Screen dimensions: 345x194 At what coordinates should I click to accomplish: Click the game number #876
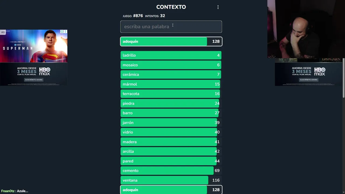tap(138, 16)
